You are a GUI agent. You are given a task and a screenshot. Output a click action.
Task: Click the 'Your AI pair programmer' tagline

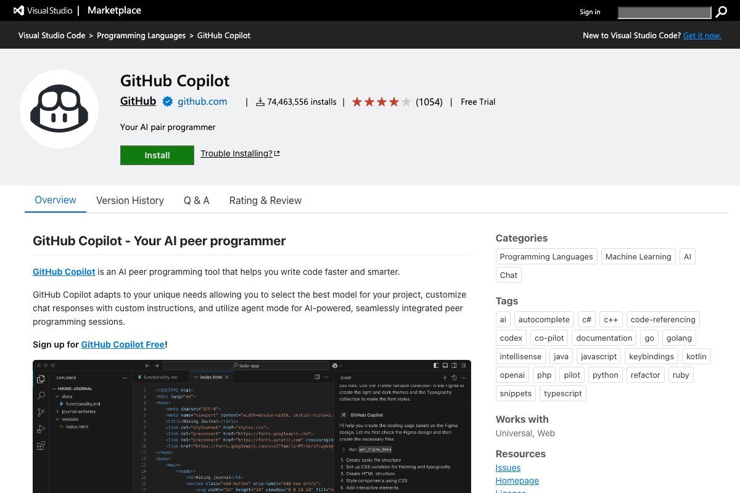pos(168,127)
